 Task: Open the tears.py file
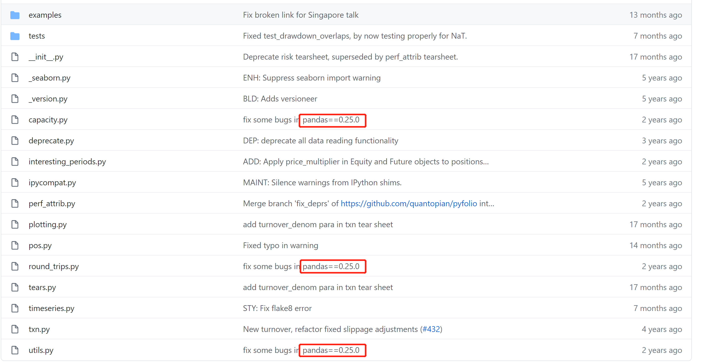click(42, 288)
